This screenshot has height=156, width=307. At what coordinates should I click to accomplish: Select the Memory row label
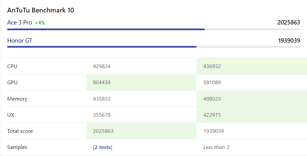click(x=17, y=99)
